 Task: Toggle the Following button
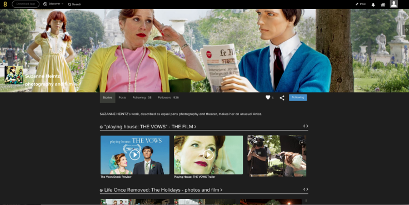click(x=298, y=98)
